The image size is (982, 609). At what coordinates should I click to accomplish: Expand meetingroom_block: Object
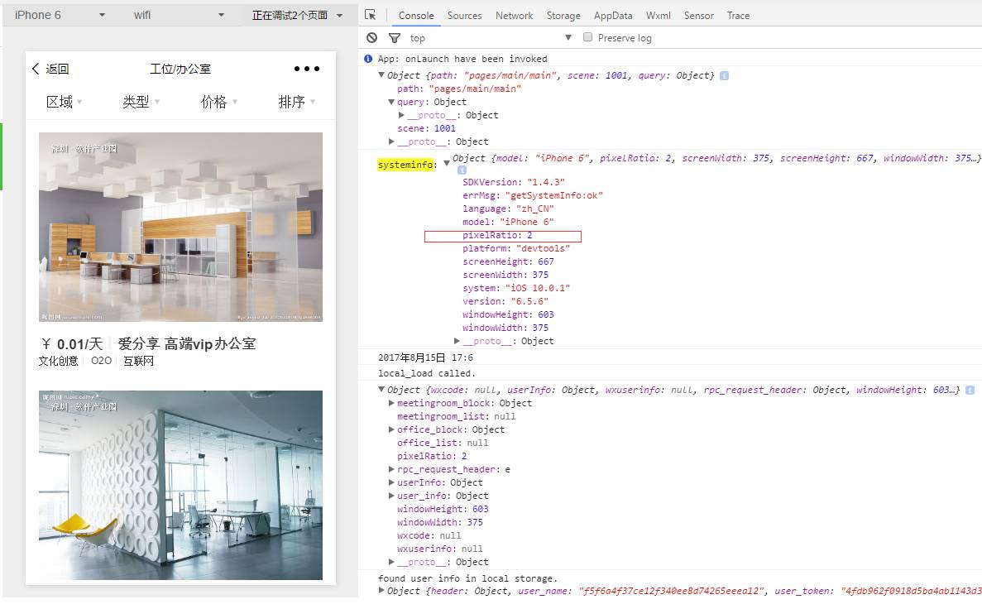coord(391,403)
